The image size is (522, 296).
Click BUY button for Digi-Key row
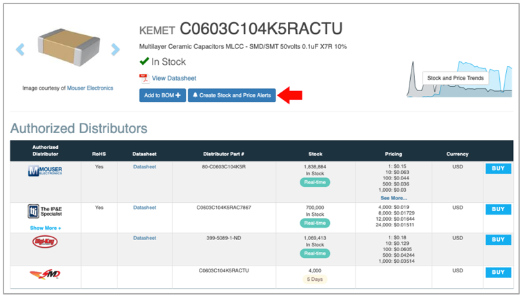pyautogui.click(x=498, y=240)
